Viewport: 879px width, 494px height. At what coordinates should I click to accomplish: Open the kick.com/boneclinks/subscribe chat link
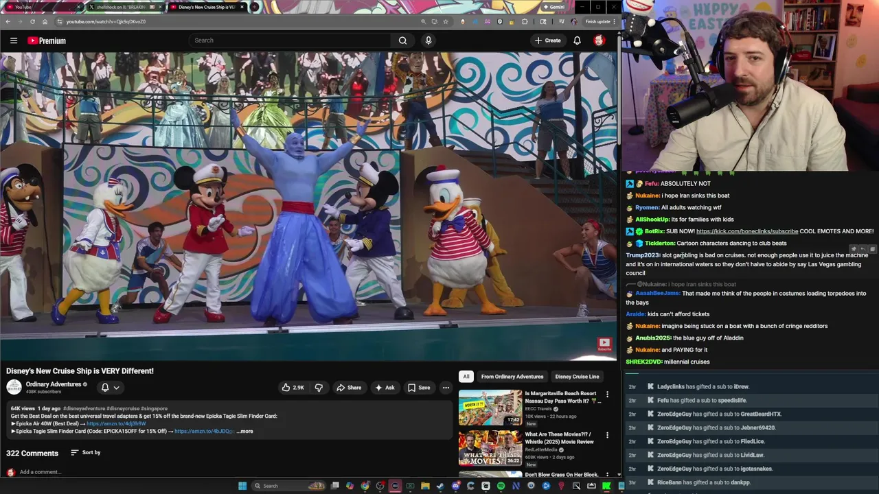click(747, 231)
